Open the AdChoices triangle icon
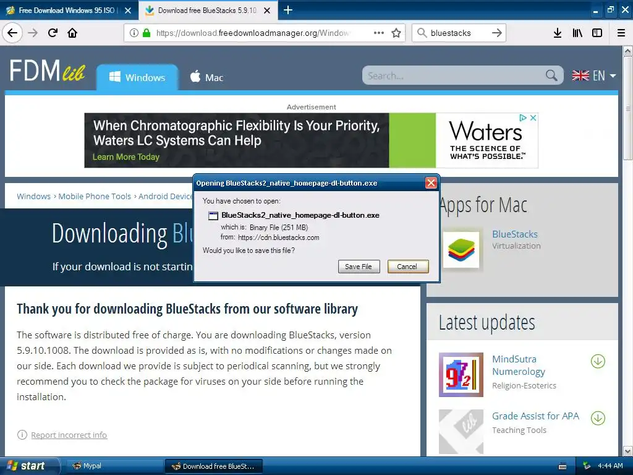 point(523,118)
